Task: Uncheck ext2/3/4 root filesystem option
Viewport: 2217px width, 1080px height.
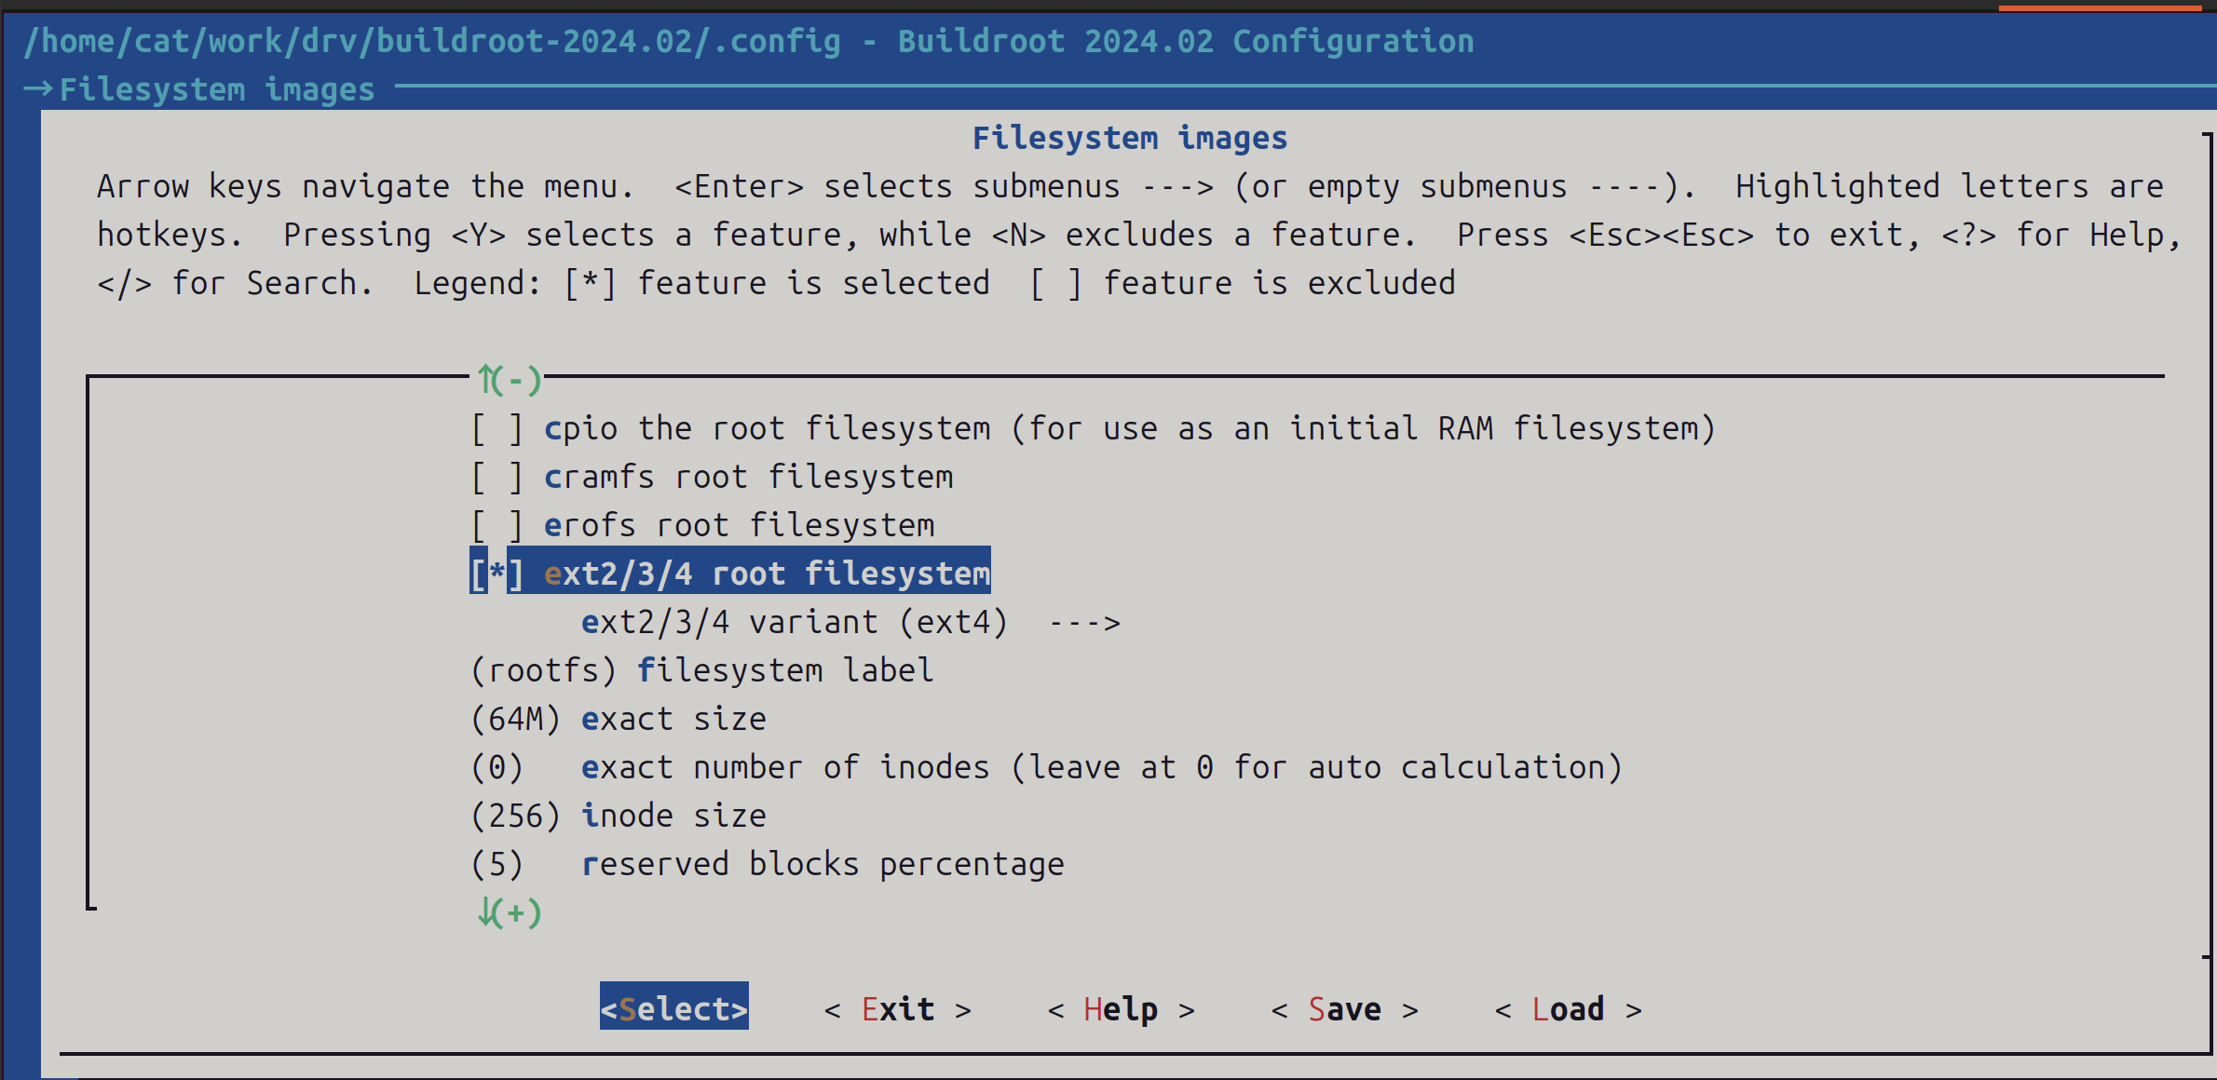Action: click(x=496, y=574)
